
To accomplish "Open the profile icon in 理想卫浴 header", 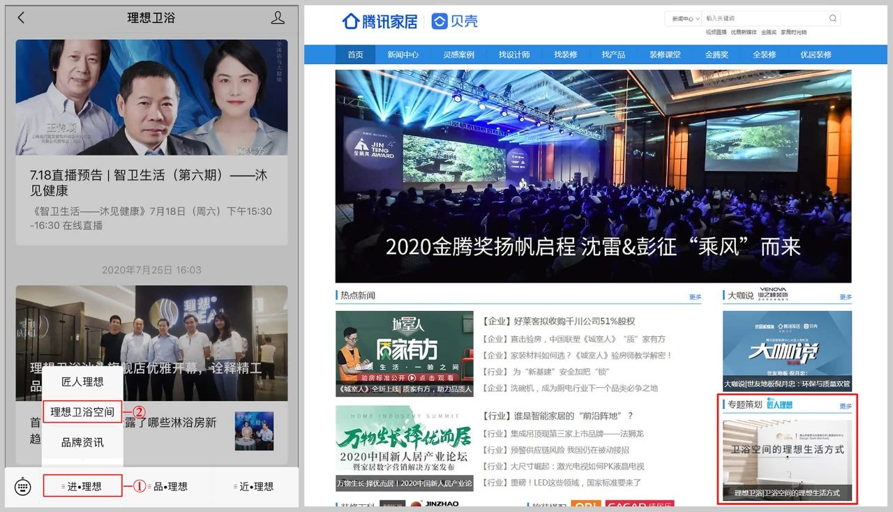I will 278,18.
